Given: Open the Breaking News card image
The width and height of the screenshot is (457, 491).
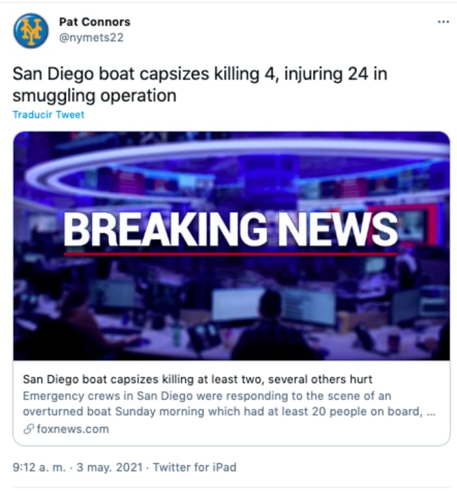Looking at the screenshot, I should click(x=231, y=246).
